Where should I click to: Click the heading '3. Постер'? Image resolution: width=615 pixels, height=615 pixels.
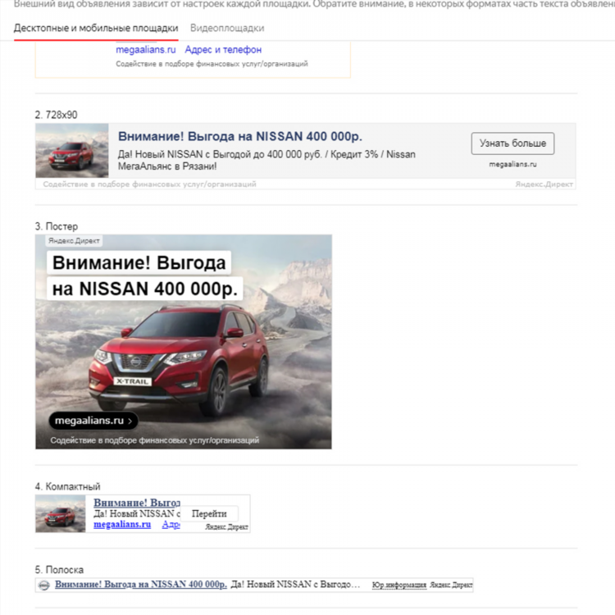(57, 226)
